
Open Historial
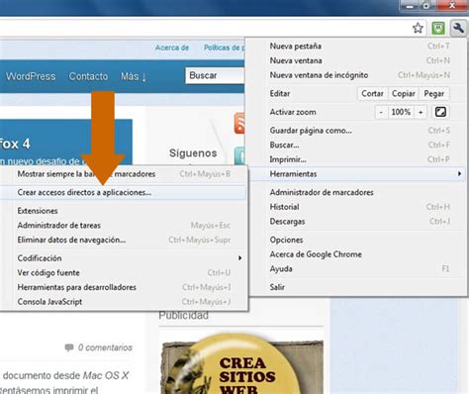click(x=358, y=207)
